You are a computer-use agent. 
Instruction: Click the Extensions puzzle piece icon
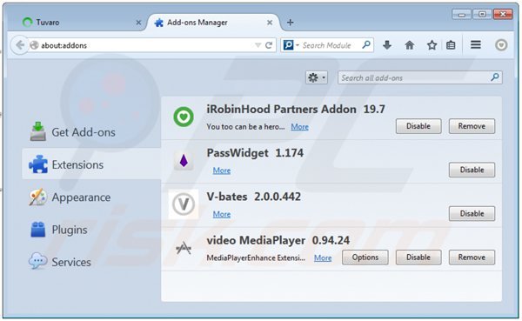(x=38, y=164)
